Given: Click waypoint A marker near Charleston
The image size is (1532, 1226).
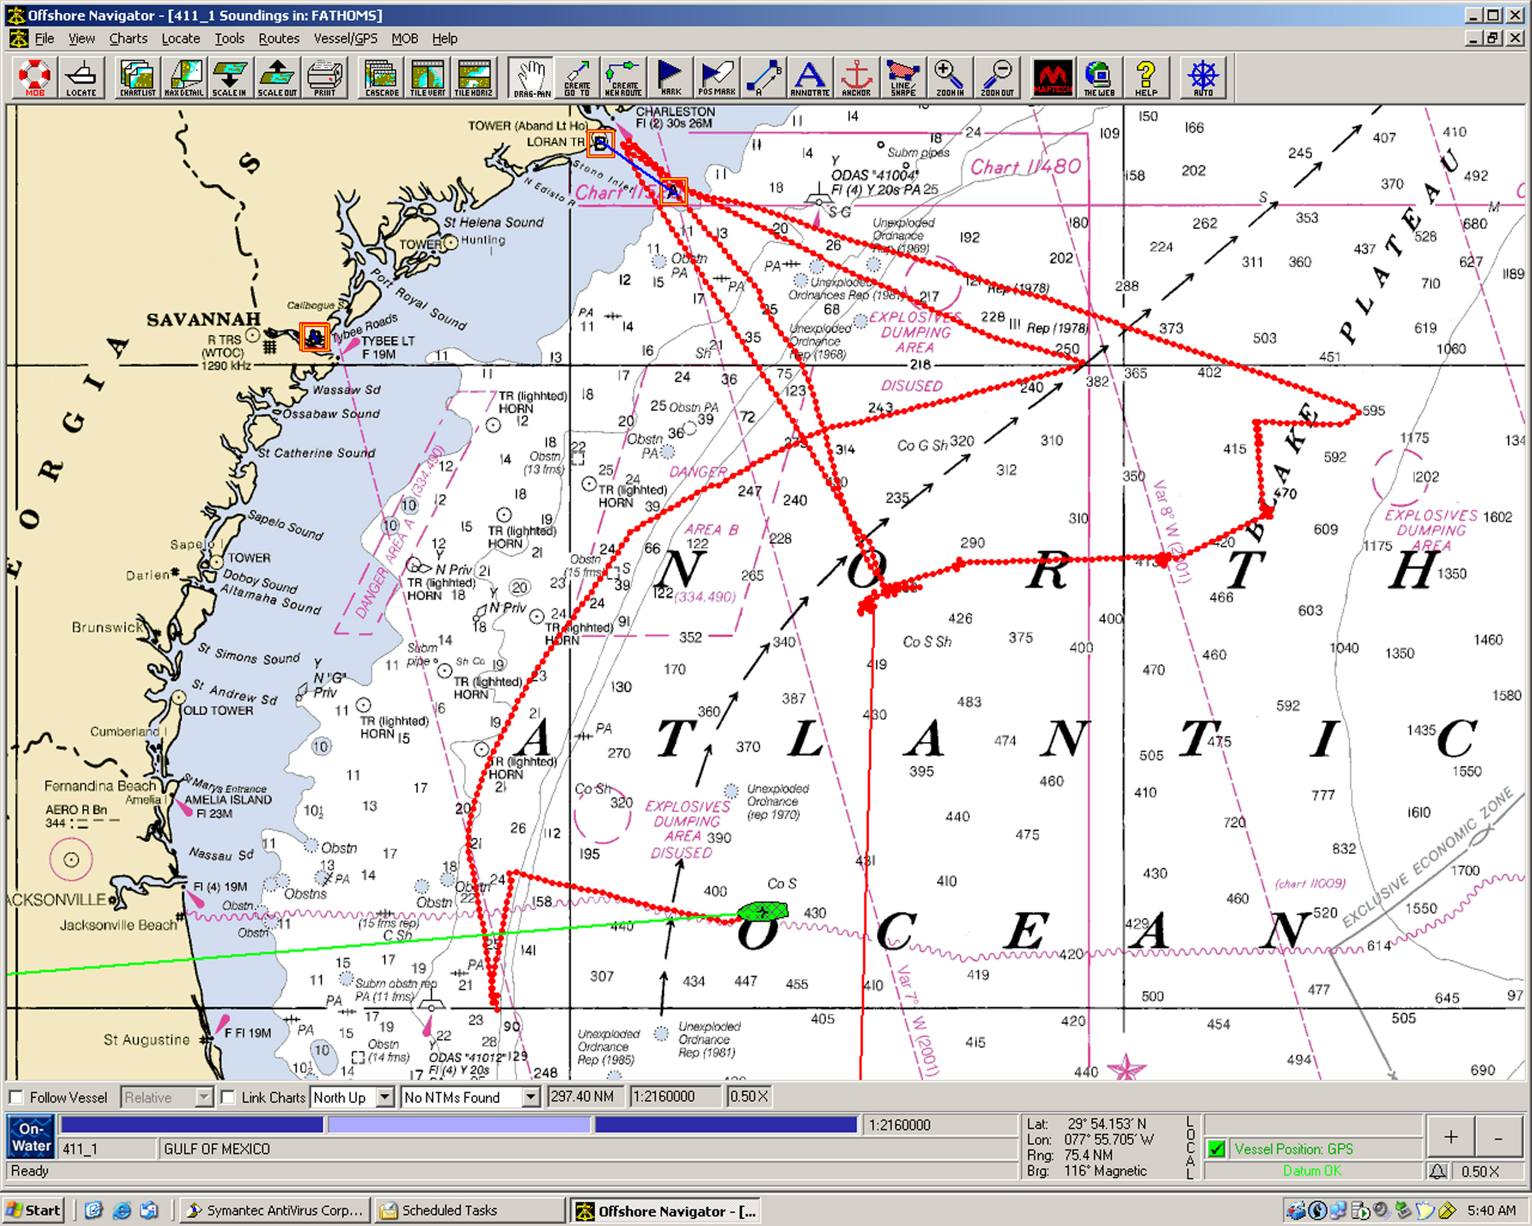Looking at the screenshot, I should 673,191.
